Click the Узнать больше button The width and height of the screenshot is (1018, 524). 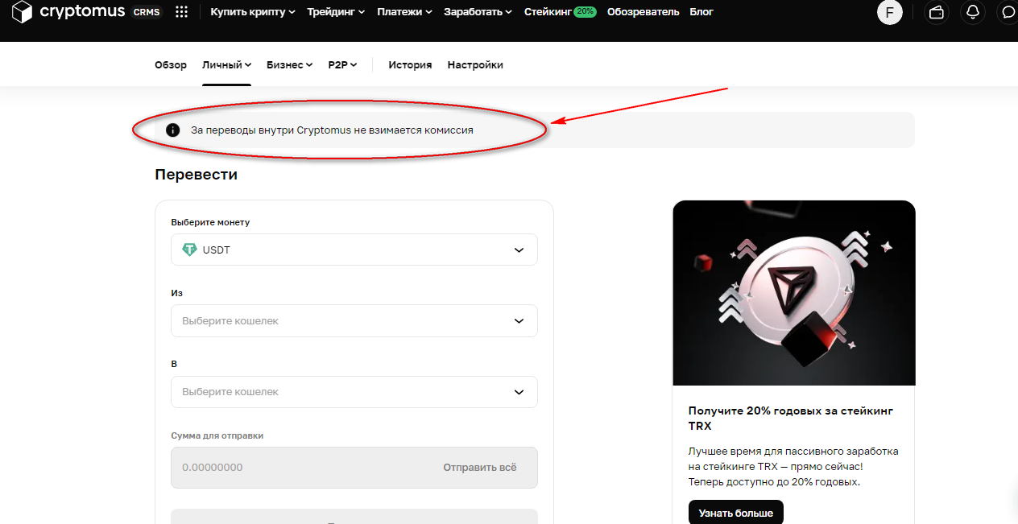(x=736, y=512)
